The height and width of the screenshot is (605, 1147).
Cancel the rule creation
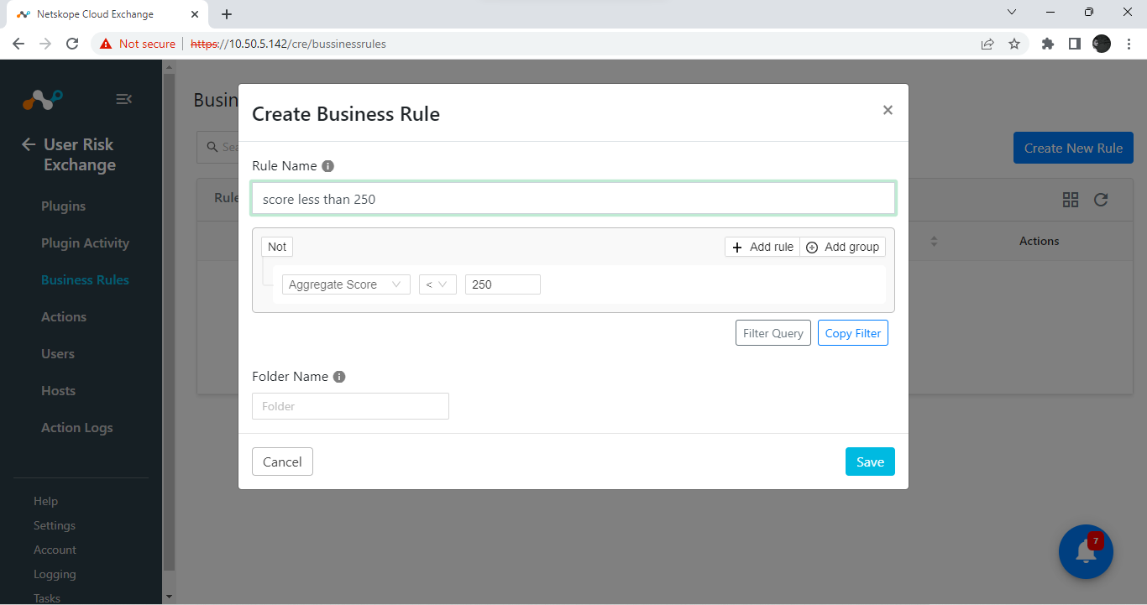pos(282,462)
